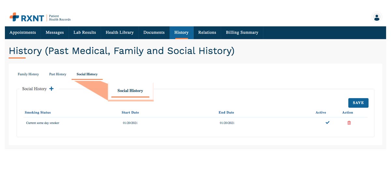
Task: Open the Relations page
Action: tap(207, 32)
